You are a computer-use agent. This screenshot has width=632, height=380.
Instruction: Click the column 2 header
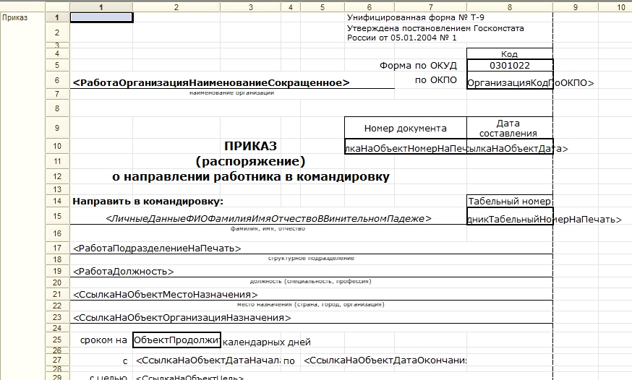(x=176, y=7)
